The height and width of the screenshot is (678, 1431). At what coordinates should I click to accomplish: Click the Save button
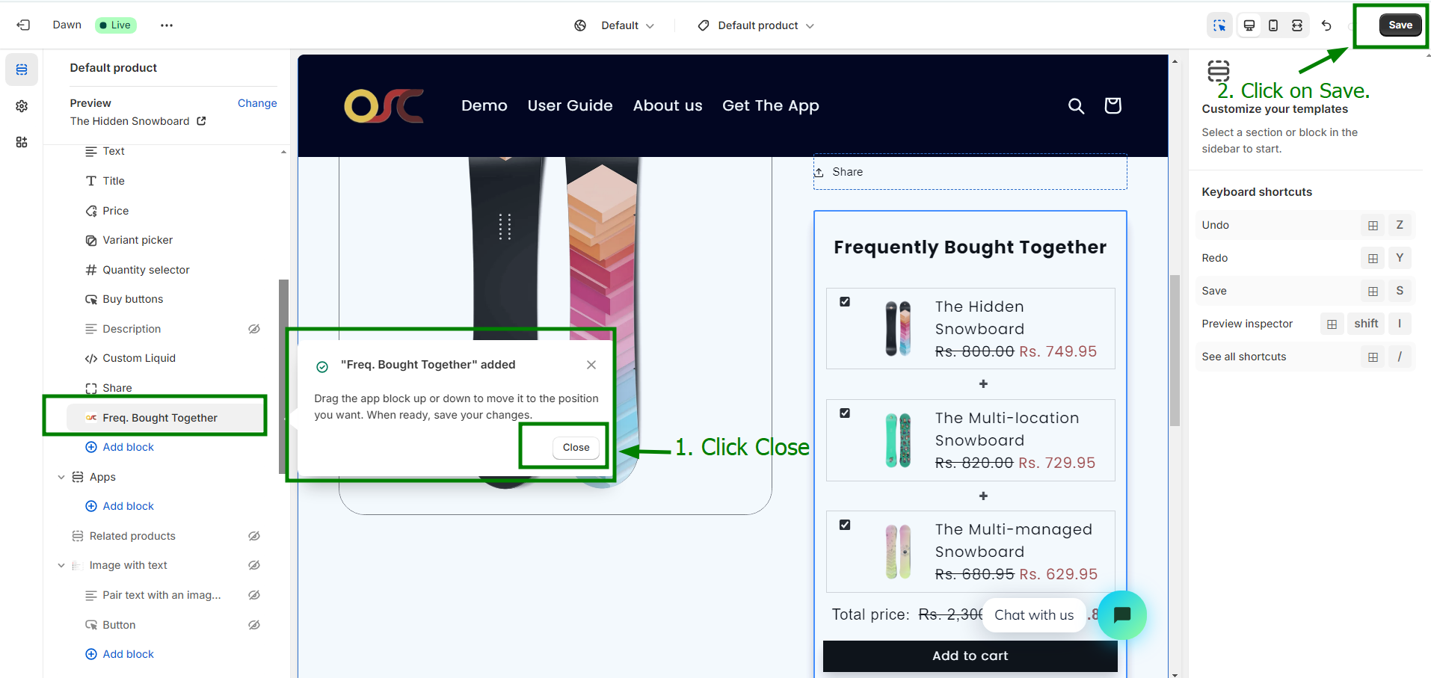click(1400, 25)
